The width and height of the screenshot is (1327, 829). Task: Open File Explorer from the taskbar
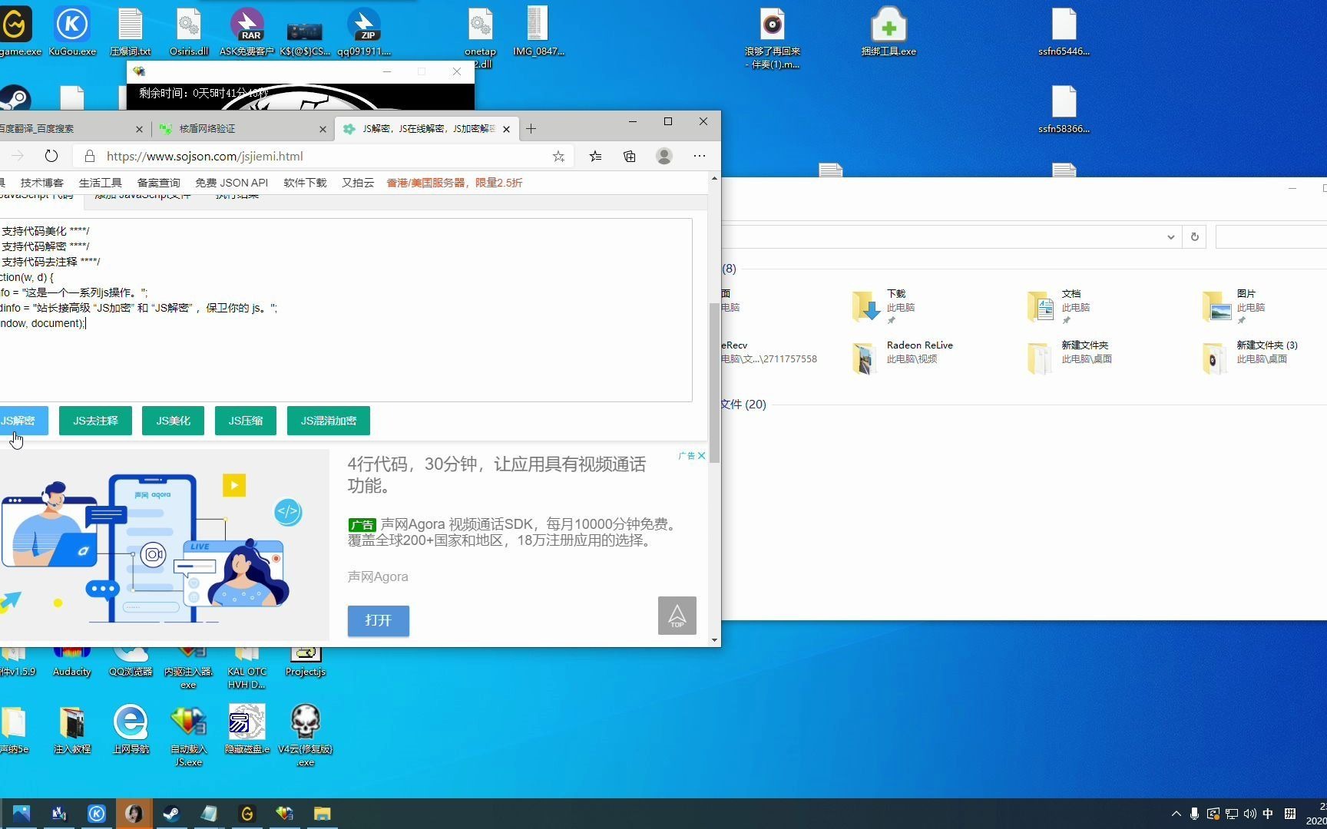[x=322, y=813]
